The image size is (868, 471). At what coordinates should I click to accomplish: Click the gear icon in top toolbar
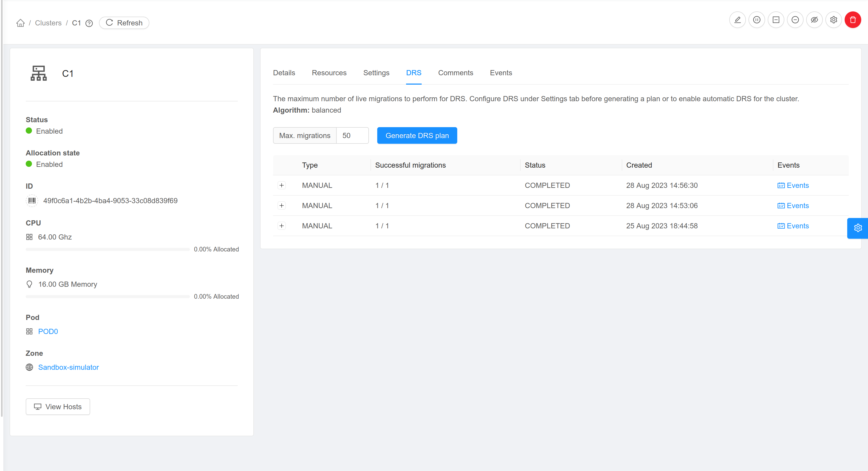coord(833,20)
